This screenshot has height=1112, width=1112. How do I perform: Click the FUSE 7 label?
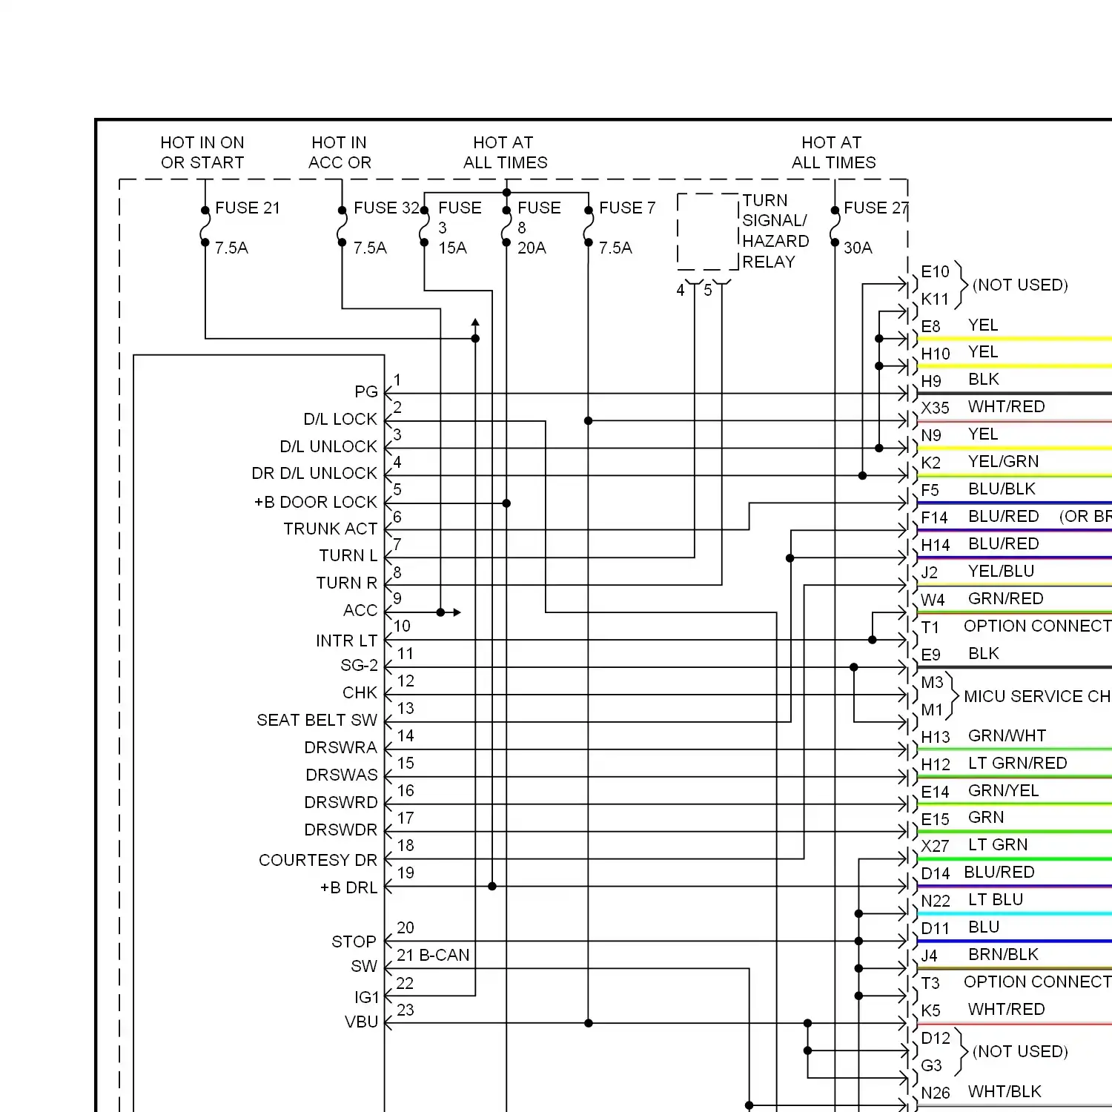627,208
